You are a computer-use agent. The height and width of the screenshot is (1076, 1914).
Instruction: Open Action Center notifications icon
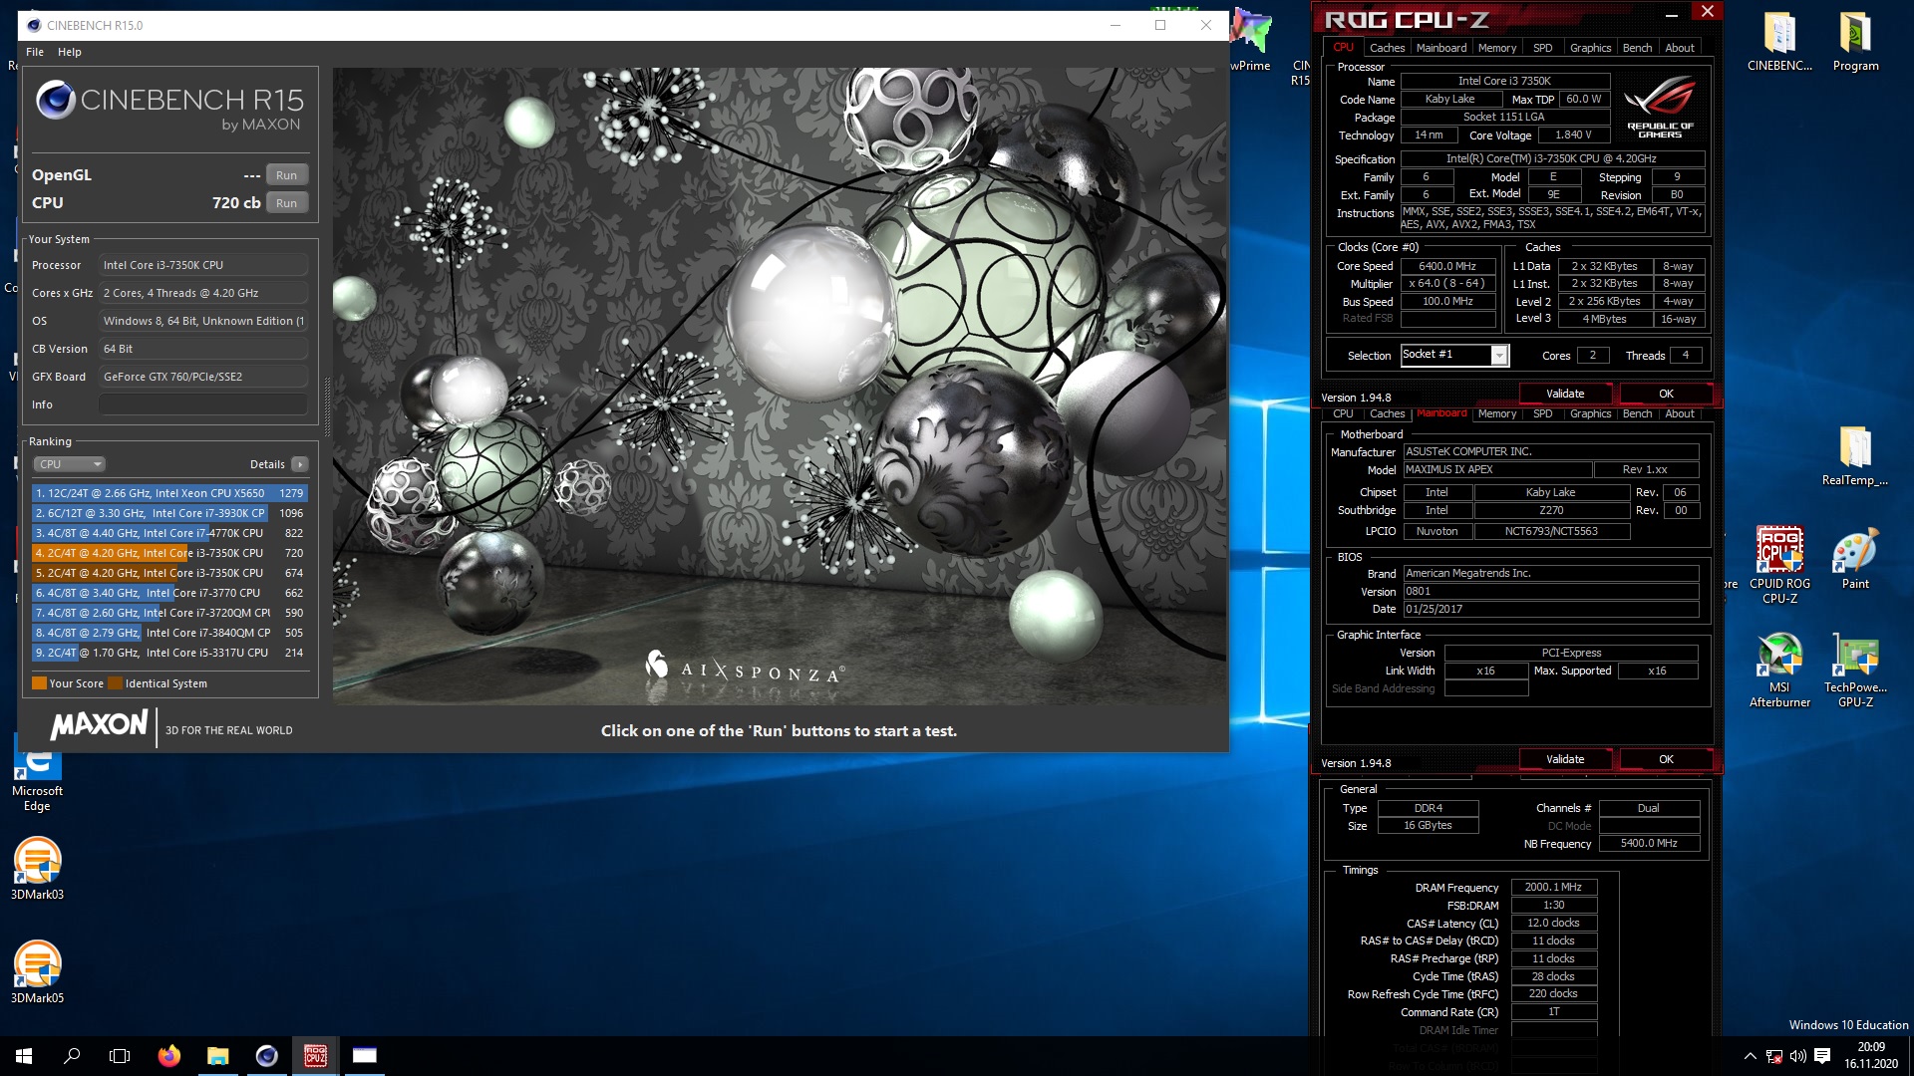[1822, 1056]
